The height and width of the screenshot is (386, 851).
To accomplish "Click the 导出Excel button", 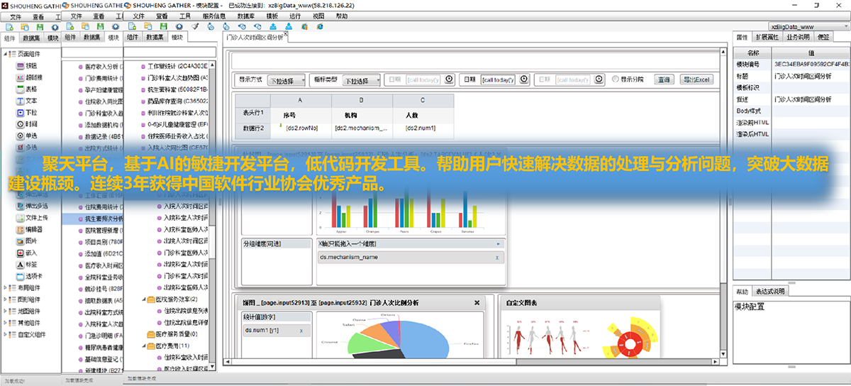I will point(696,79).
